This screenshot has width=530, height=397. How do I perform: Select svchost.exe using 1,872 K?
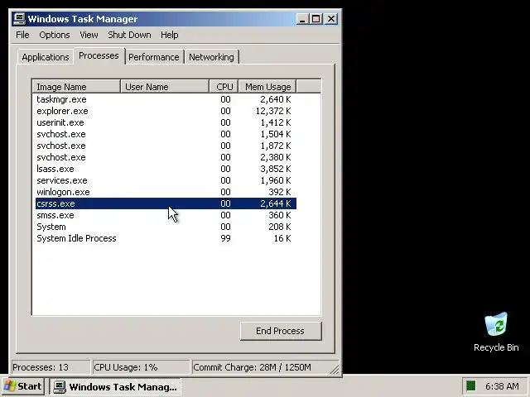tap(166, 146)
